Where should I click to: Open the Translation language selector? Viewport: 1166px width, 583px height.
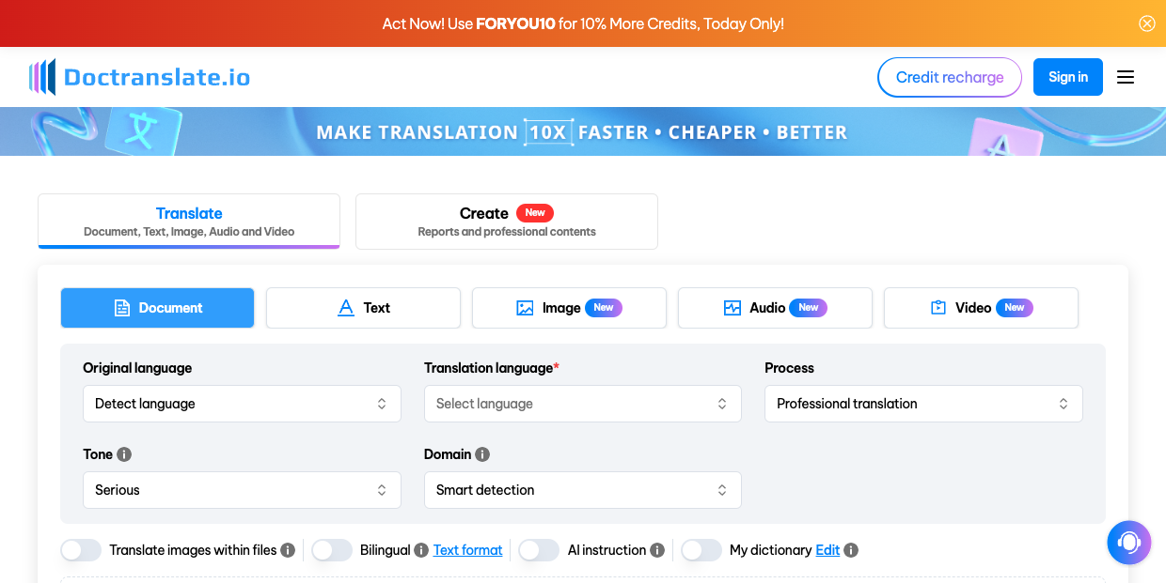click(x=582, y=403)
